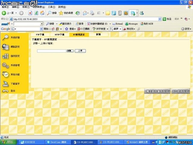Screen dimensions: 193x145
Task: Expand the Google search box dropdown
Action: coord(41,29)
